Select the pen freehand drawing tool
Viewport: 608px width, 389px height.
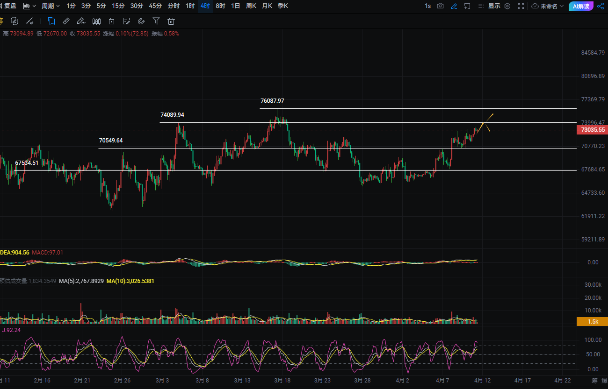pyautogui.click(x=81, y=21)
